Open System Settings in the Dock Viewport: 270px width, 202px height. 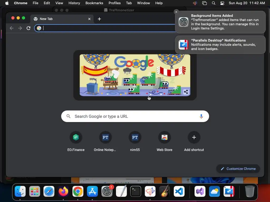pos(107,191)
